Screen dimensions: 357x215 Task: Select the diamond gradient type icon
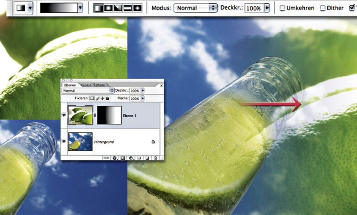[x=137, y=8]
